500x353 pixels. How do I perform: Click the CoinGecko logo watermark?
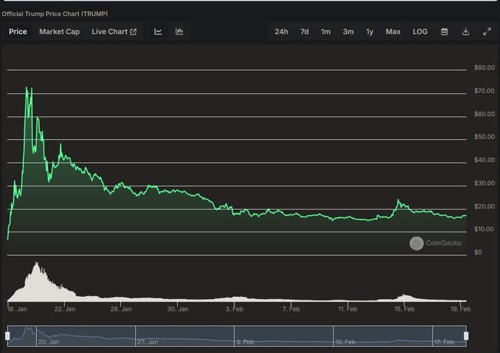[435, 243]
